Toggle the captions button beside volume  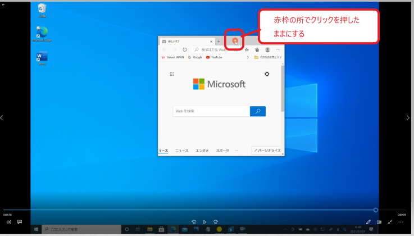pyautogui.click(x=19, y=222)
